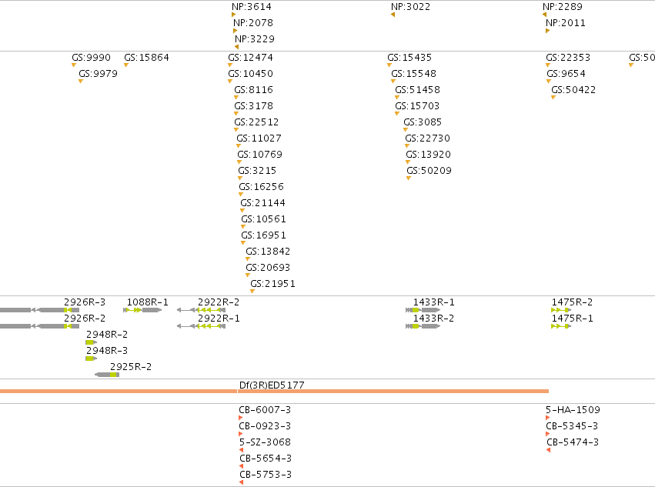Click the CB-6007-3 insertion label
This screenshot has height=487, width=655.
(265, 410)
